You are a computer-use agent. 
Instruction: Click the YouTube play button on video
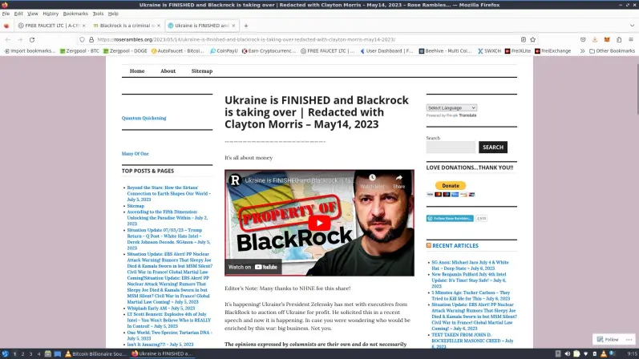click(319, 223)
